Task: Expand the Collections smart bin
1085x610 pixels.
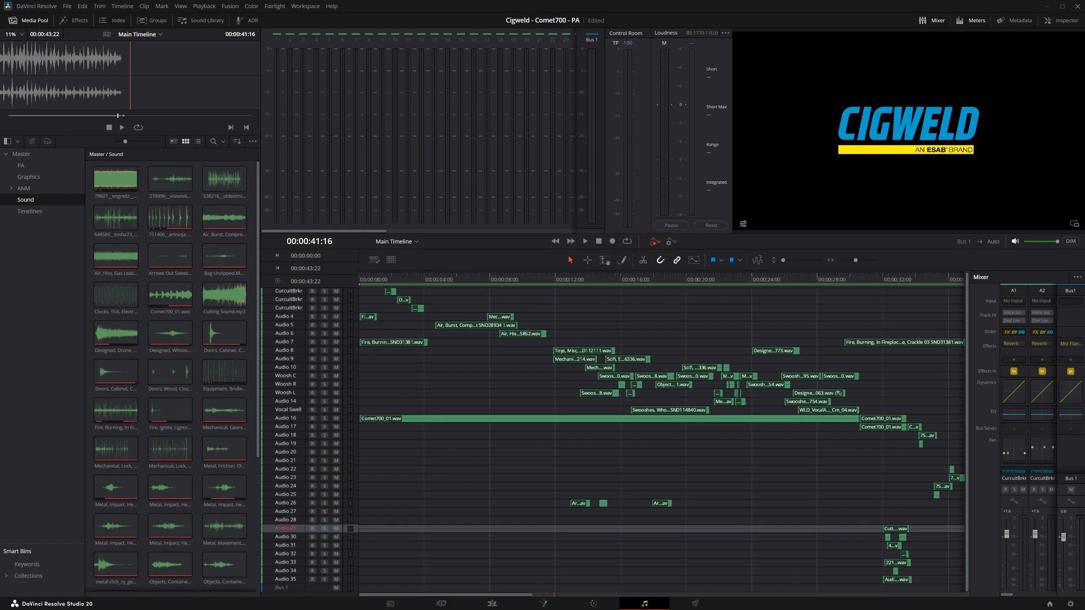Action: click(x=6, y=576)
